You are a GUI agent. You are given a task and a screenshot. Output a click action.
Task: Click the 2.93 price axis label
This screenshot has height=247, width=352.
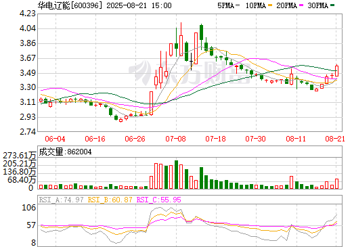point(28,117)
